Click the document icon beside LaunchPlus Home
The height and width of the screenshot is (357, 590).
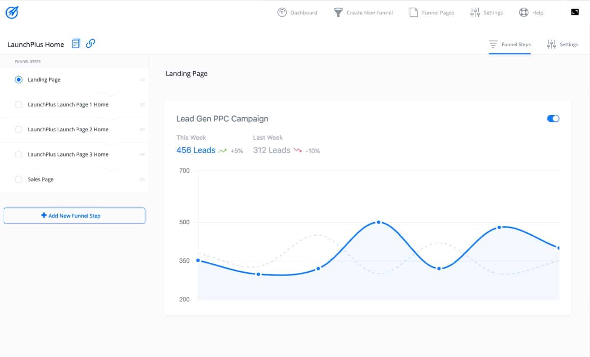pyautogui.click(x=76, y=43)
